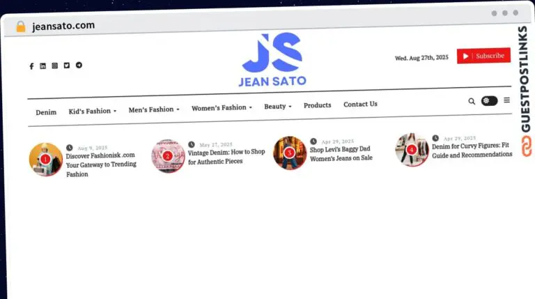Click the Jean Sato logo
The height and width of the screenshot is (299, 535).
click(272, 61)
